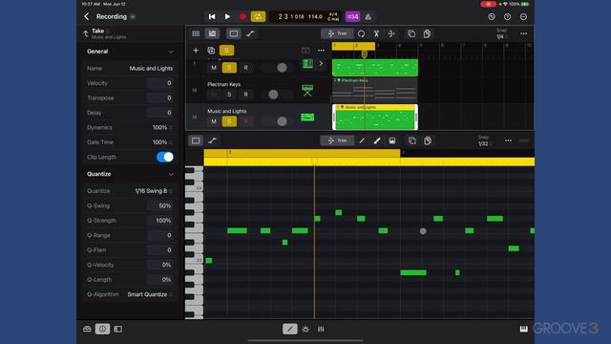This screenshot has height=344, width=611.
Task: Open the history clock icon in top bar
Action: pyautogui.click(x=492, y=17)
